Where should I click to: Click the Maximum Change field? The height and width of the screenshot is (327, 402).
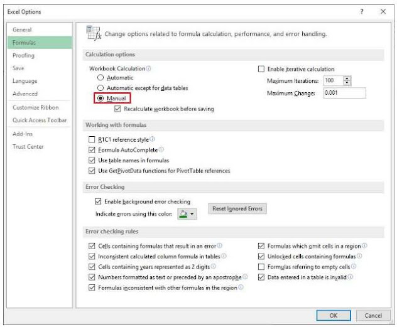pos(345,93)
